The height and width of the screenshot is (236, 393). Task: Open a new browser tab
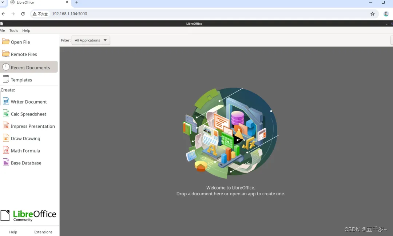[77, 2]
